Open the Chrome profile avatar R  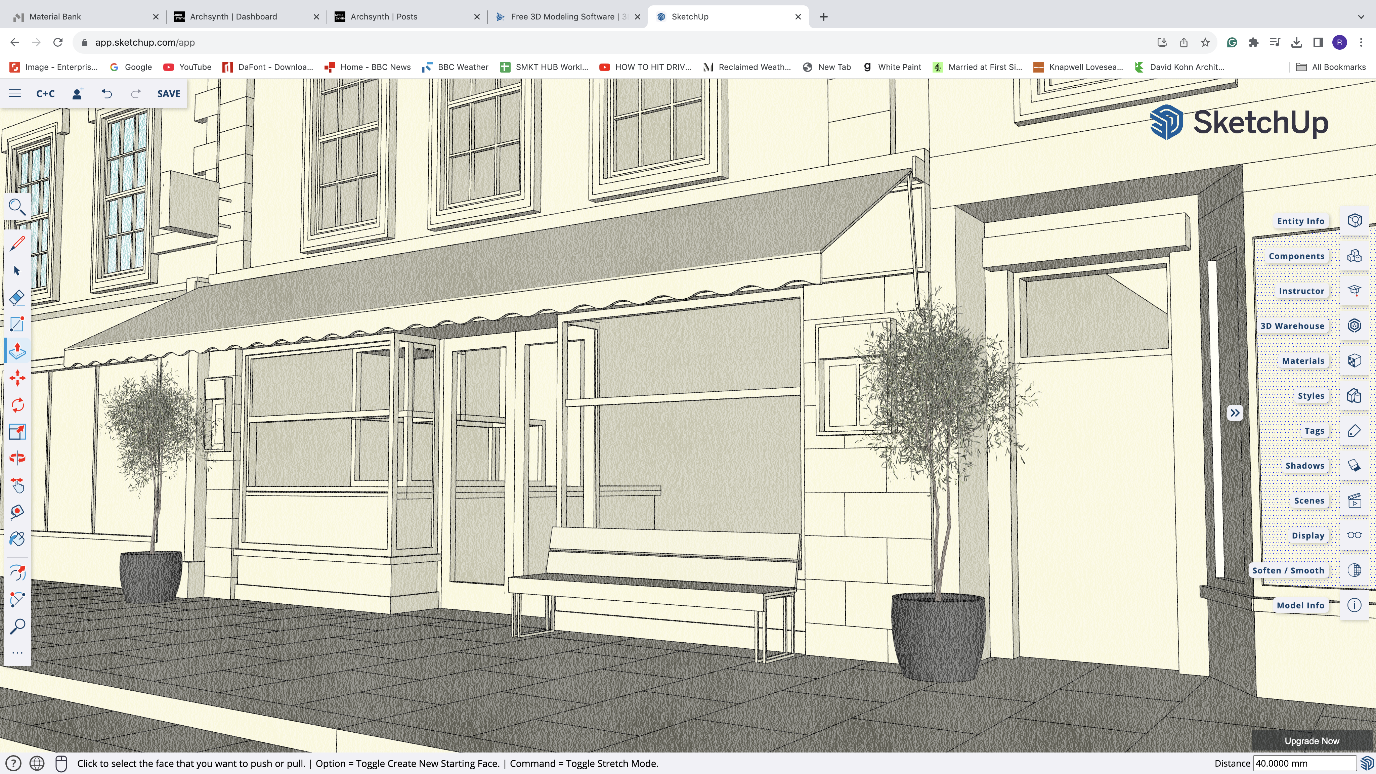point(1339,42)
